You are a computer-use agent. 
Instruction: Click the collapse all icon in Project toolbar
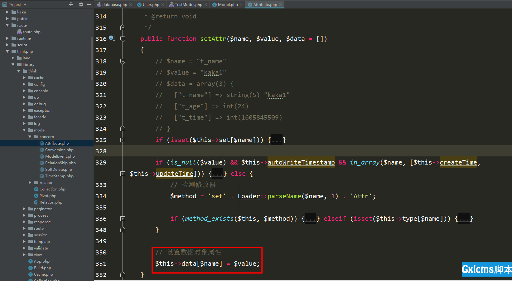pyautogui.click(x=71, y=4)
